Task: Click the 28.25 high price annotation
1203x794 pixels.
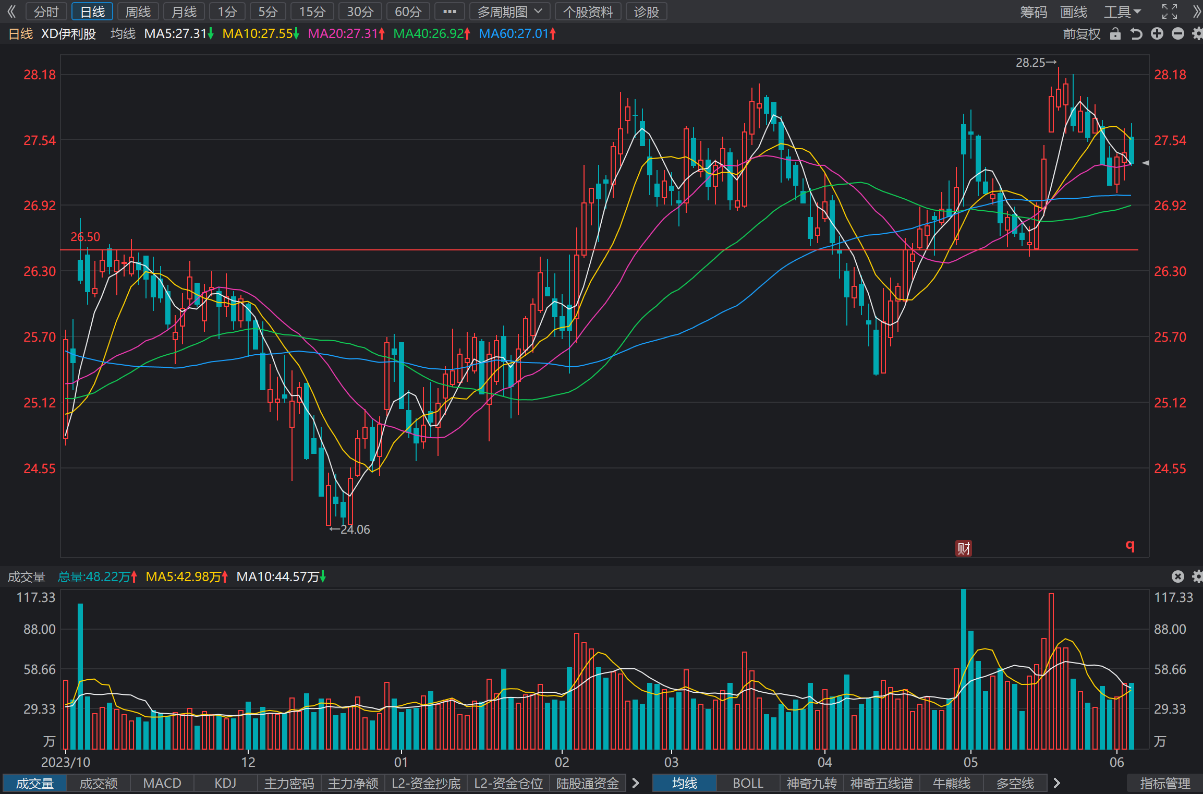Action: (1036, 63)
